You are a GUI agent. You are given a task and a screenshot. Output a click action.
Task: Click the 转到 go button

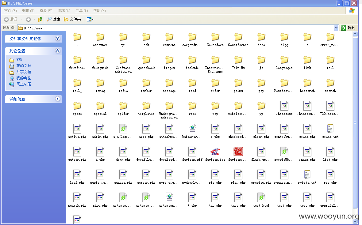click(x=348, y=28)
